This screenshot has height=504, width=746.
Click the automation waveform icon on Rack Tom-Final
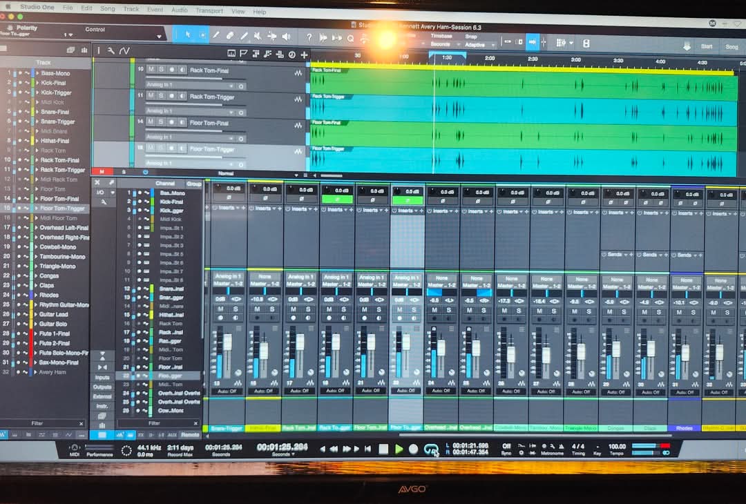pyautogui.click(x=298, y=72)
